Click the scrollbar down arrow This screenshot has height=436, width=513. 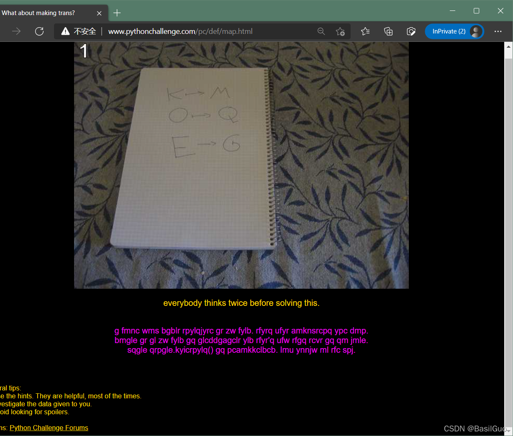(508, 431)
